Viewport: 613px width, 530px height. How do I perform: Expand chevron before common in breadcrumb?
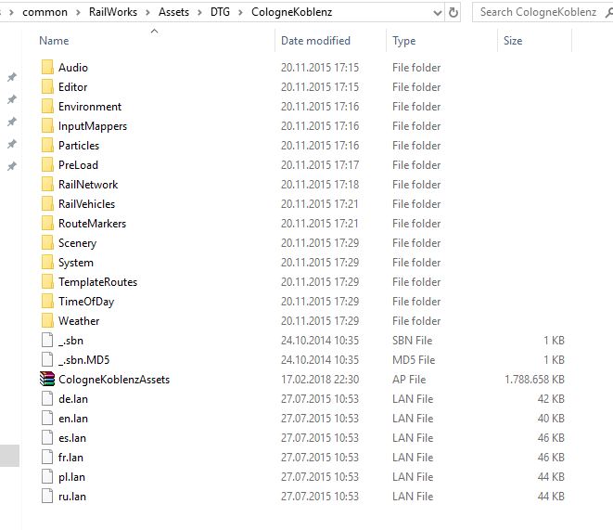coord(12,12)
